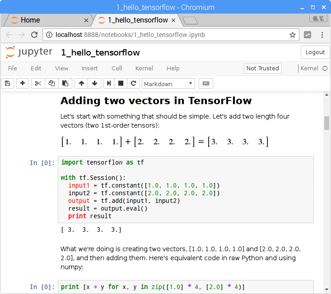Move selected cell up with arrow icon
The image size is (331, 294).
pos(81,83)
